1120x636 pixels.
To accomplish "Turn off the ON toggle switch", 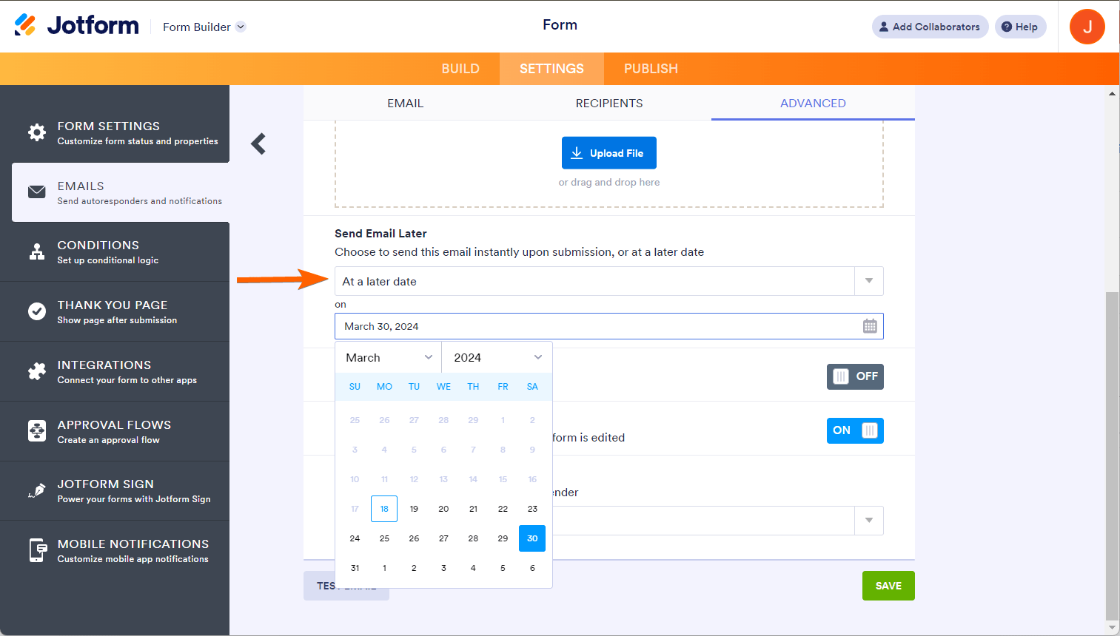I will [855, 430].
